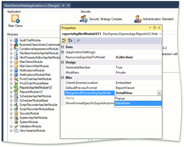Click the SystemModule icon
This screenshot has width=184, height=147.
(x=16, y=122)
